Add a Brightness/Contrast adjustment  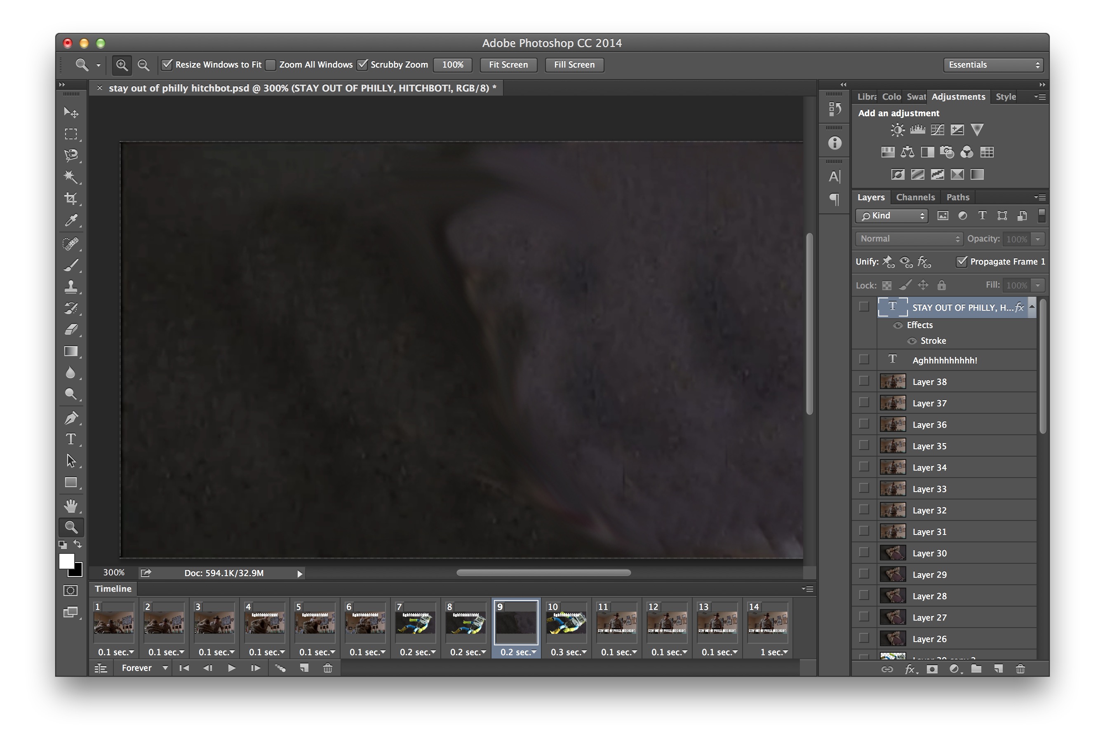click(897, 130)
